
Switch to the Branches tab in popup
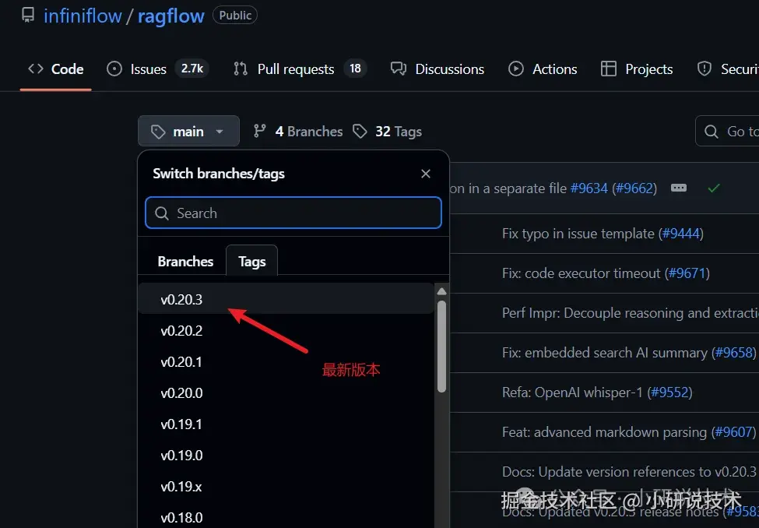point(185,261)
